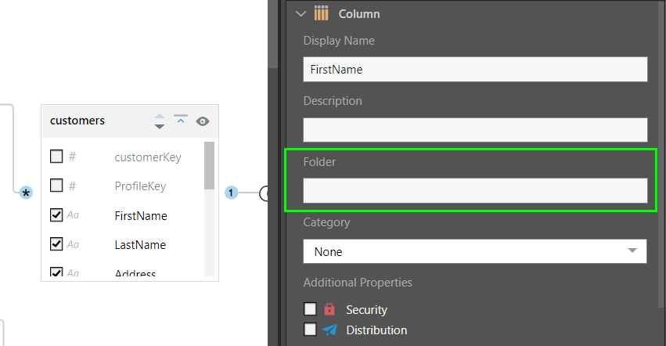This screenshot has width=666, height=346.
Task: Click the Column section table icon
Action: 321,13
